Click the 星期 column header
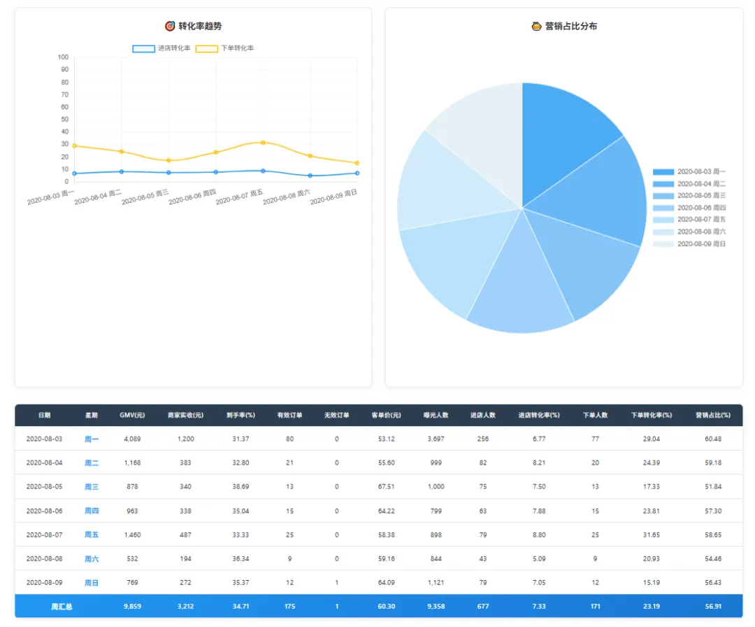Viewport: 755px width, 627px height. pos(92,415)
